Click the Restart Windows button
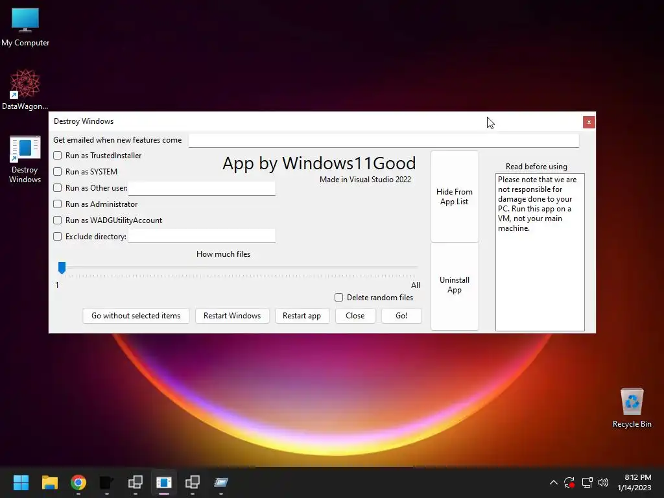664x498 pixels. [x=232, y=316]
